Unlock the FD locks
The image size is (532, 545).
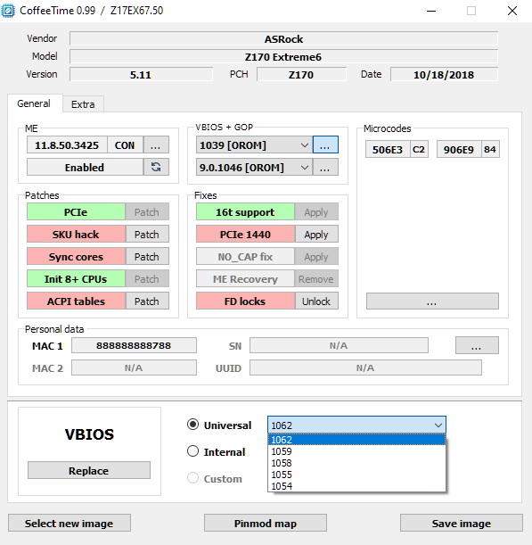316,301
